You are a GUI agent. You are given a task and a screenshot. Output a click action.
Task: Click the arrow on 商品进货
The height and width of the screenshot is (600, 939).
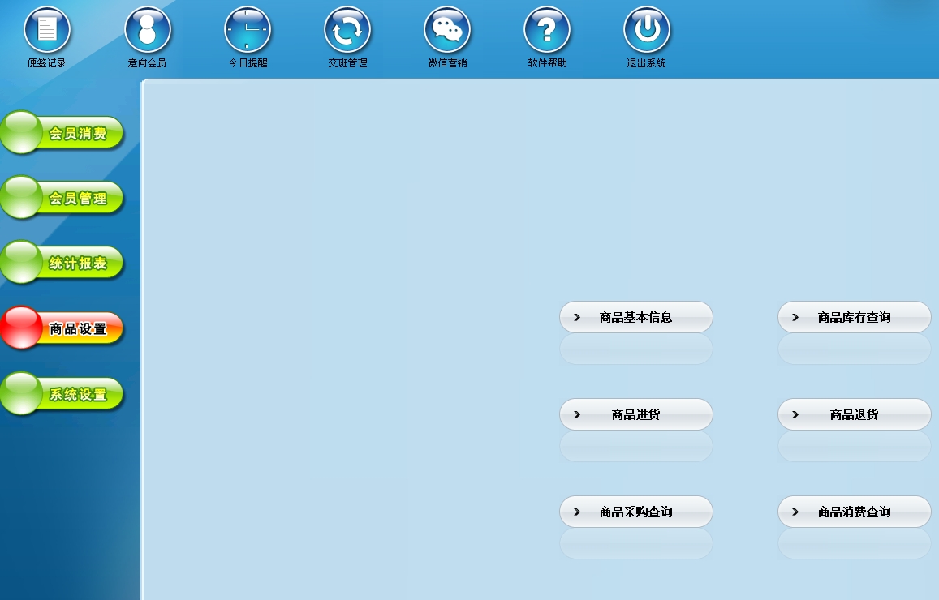(x=577, y=414)
